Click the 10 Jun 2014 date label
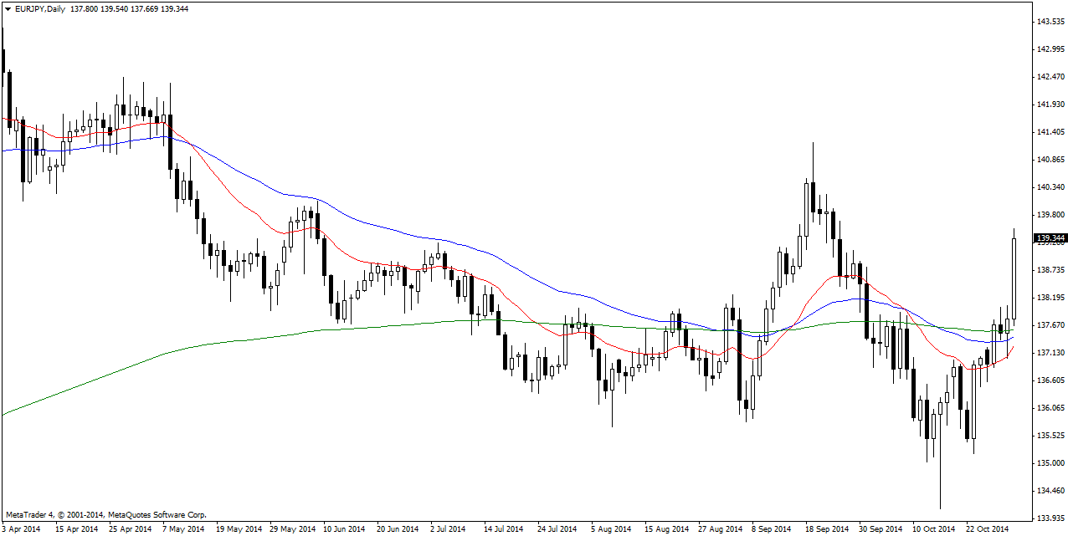Viewport: 1068px width, 536px height. pos(344,529)
